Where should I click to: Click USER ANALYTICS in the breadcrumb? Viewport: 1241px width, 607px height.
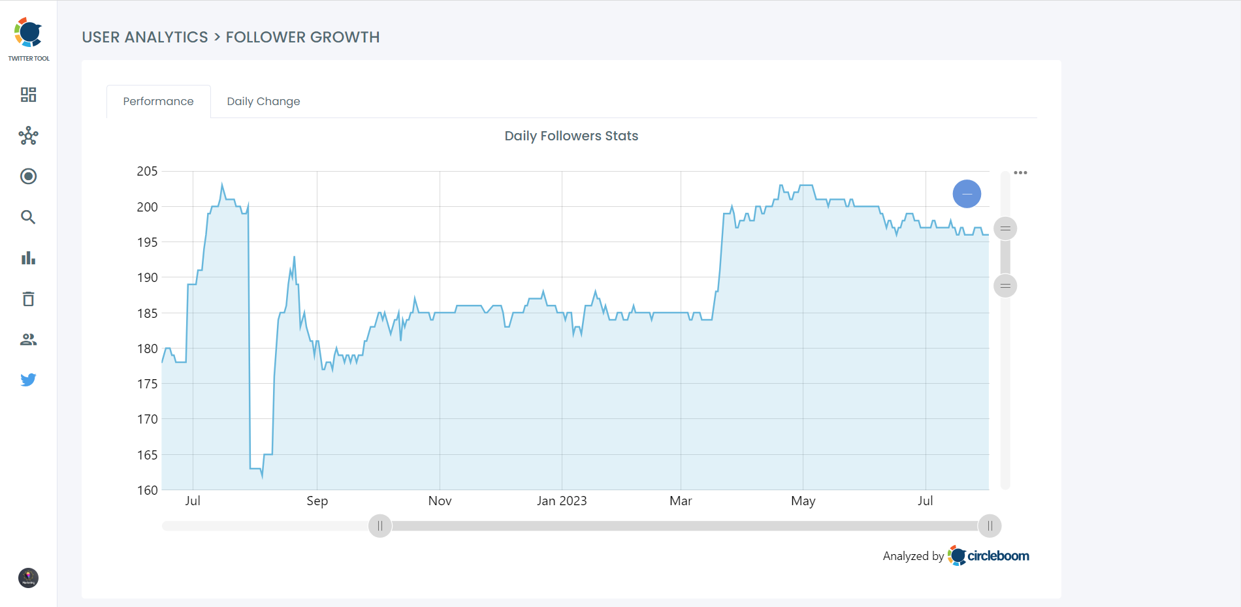[145, 37]
